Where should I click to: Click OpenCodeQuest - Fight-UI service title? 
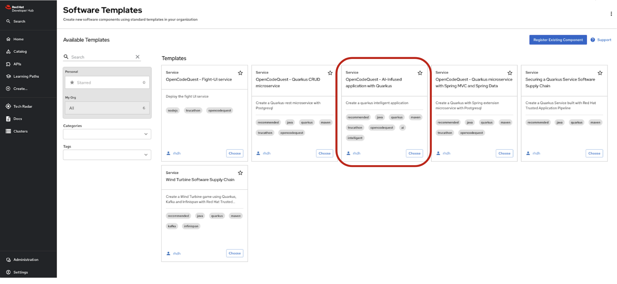tap(199, 79)
